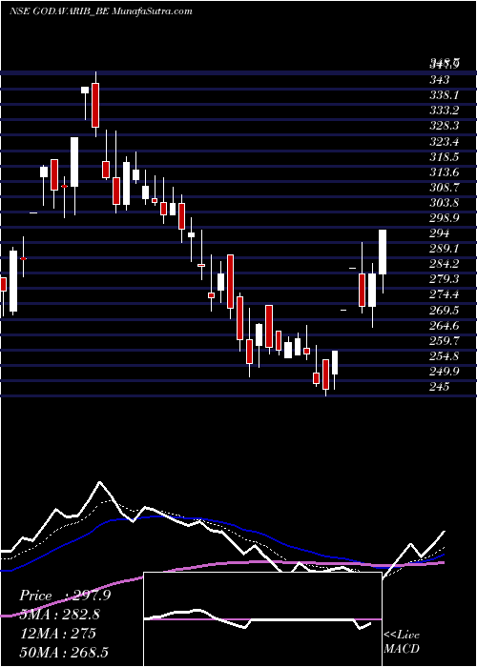
Task: Click the 343 price axis label
Action: point(439,80)
